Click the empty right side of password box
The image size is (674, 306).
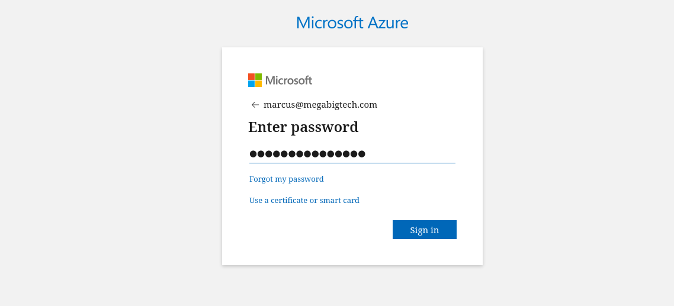410,154
